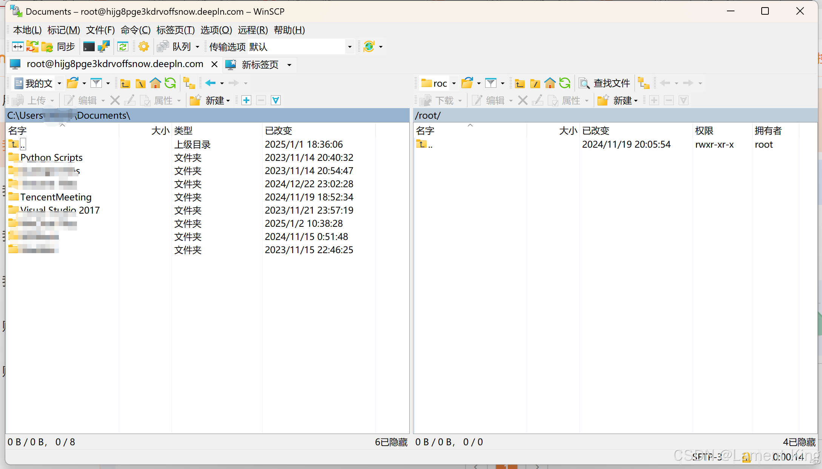
Task: Click local select files plus icon
Action: [x=246, y=101]
